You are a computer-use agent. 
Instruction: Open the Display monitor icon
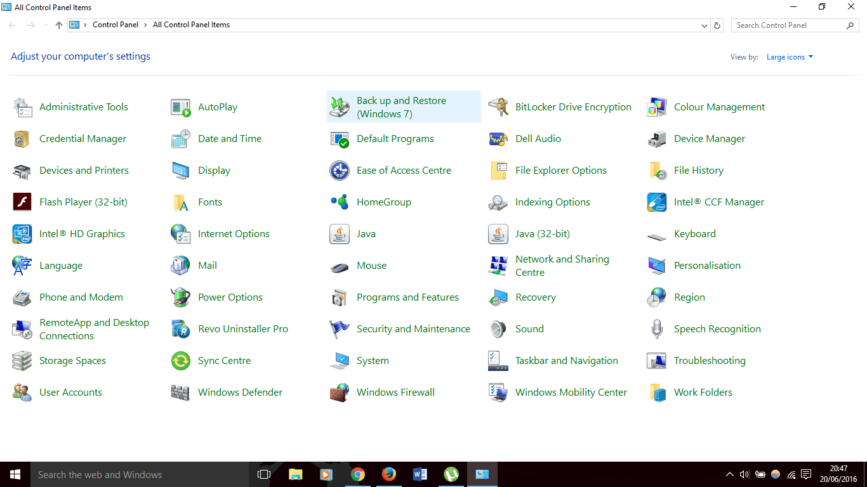pos(181,171)
